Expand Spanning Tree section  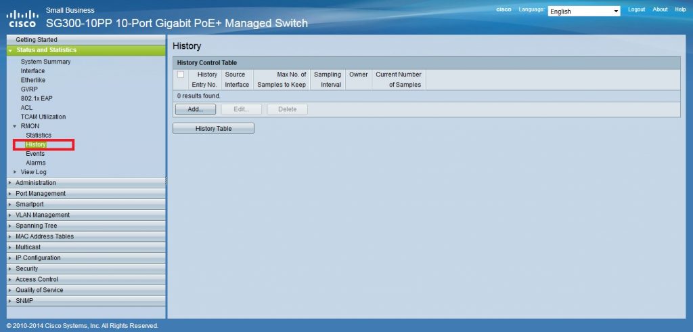[86, 226]
